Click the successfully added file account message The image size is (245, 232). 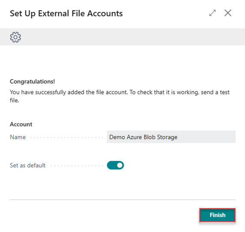pyautogui.click(x=120, y=96)
